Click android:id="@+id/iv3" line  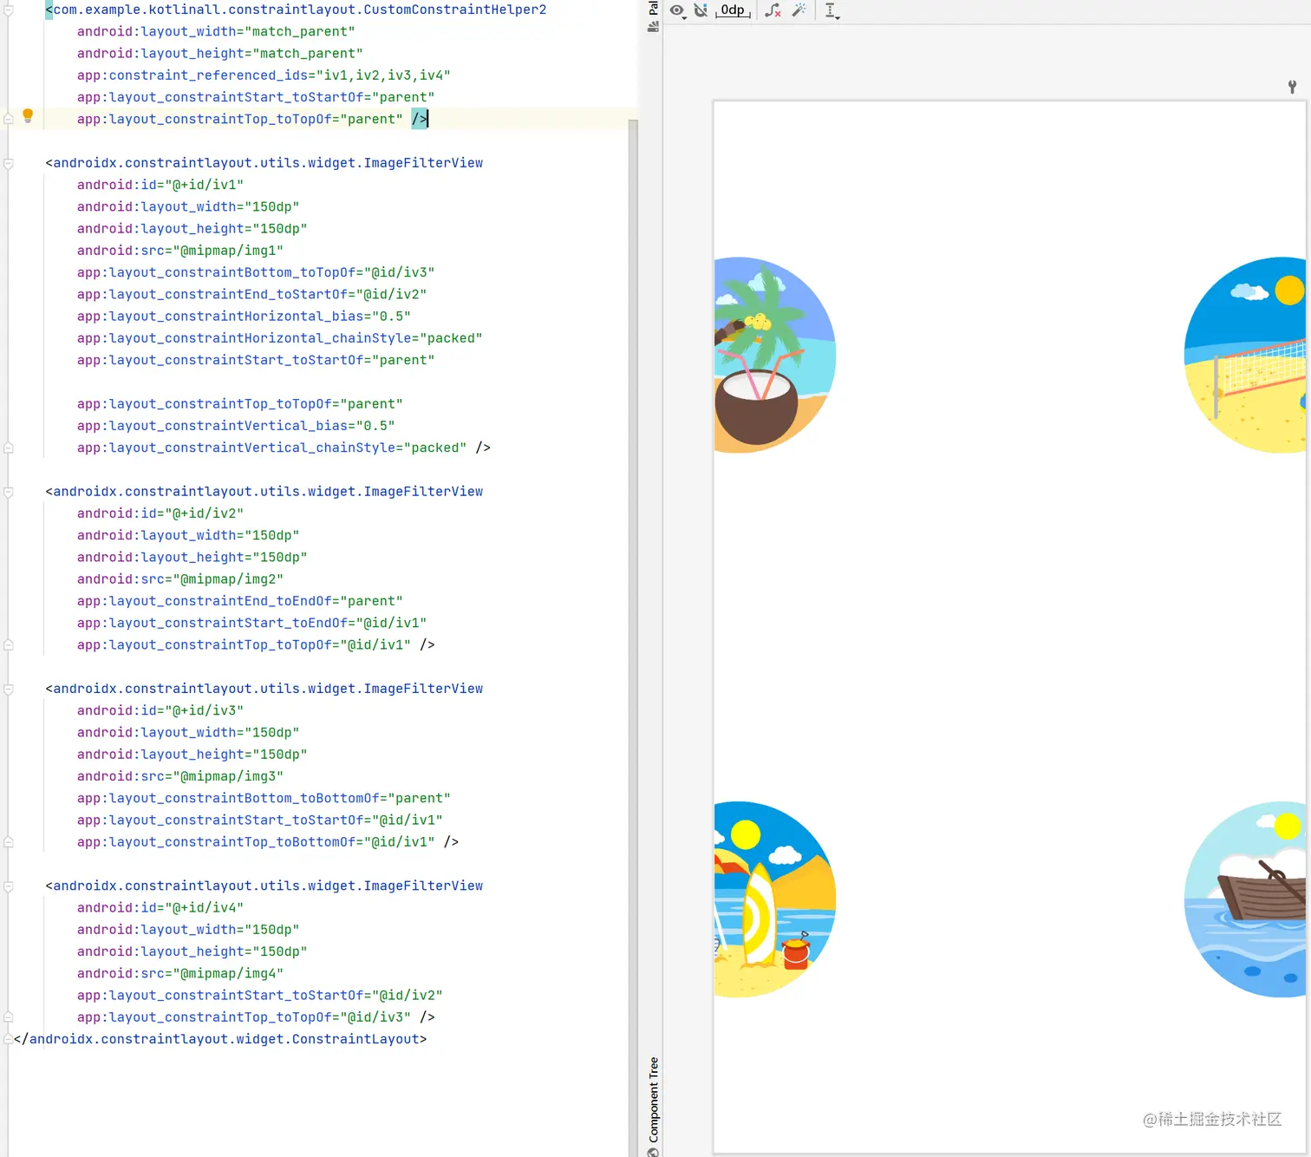pos(160,710)
